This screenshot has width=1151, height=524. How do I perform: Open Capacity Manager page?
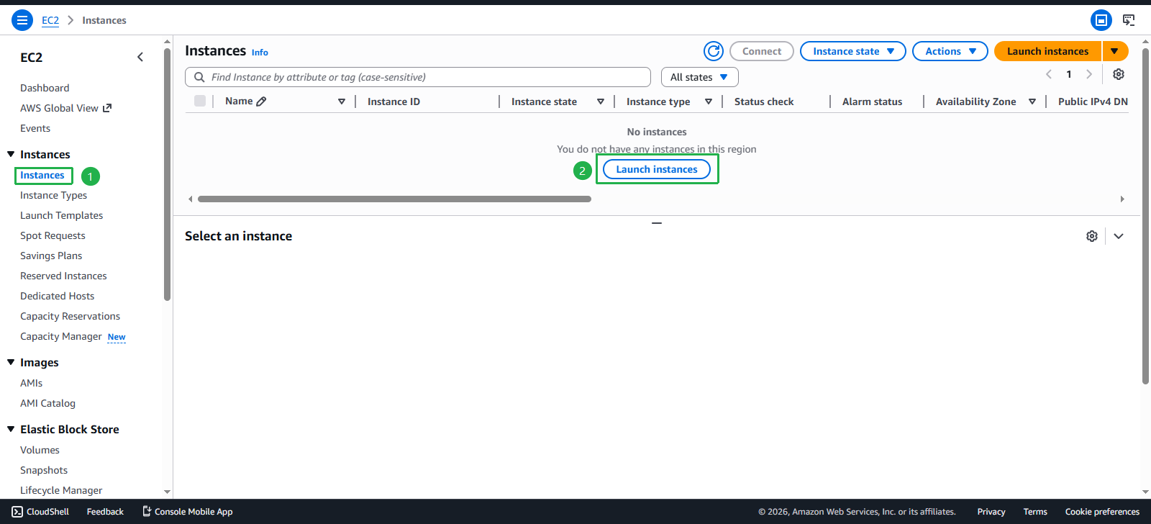pyautogui.click(x=61, y=336)
